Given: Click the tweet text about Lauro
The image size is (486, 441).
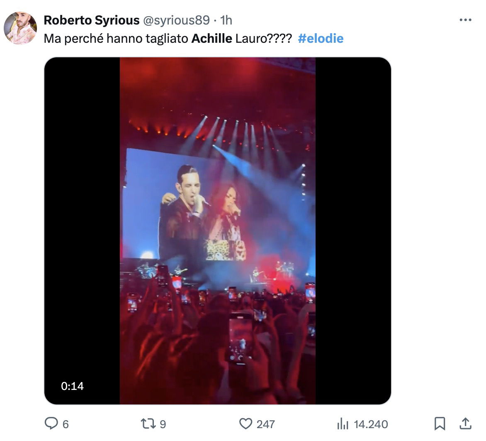Looking at the screenshot, I should [168, 39].
